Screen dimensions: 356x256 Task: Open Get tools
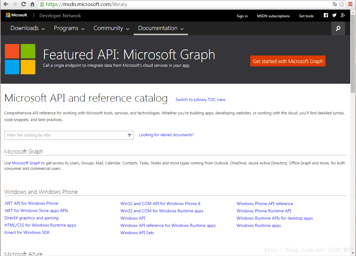[306, 16]
